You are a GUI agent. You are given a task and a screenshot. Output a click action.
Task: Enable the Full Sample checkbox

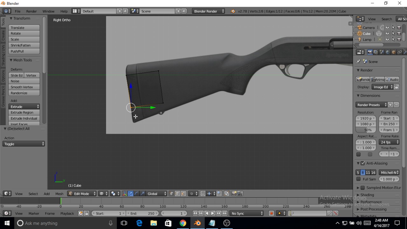click(x=359, y=179)
